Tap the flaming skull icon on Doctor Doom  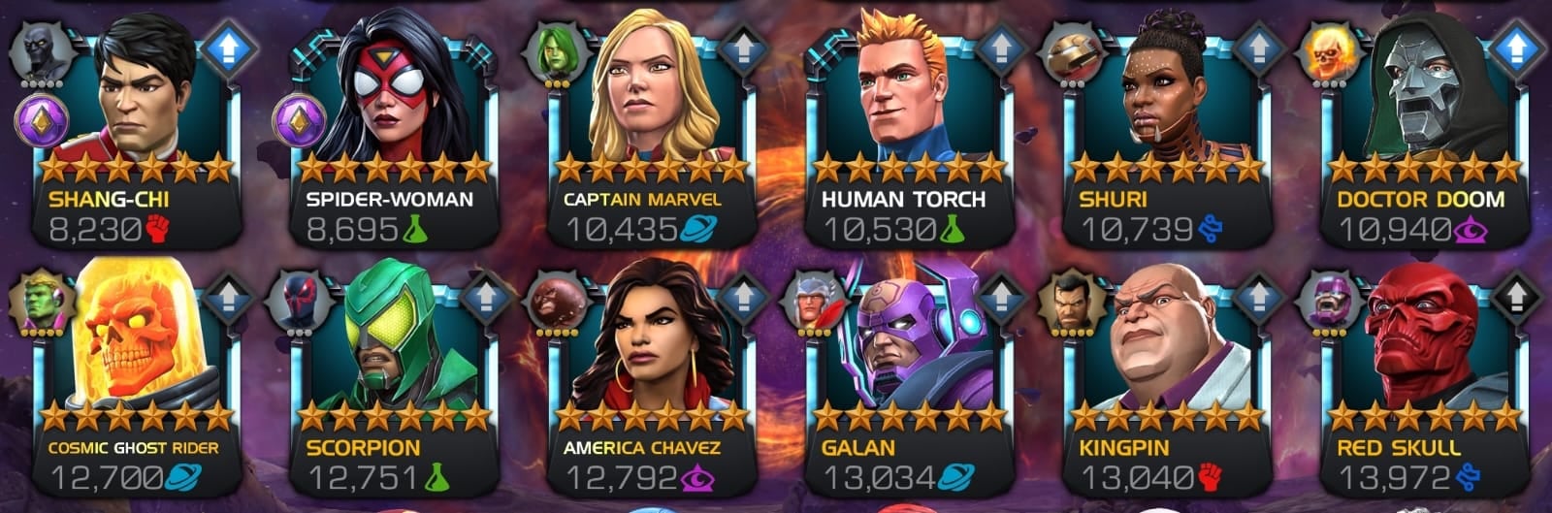coord(1327,54)
